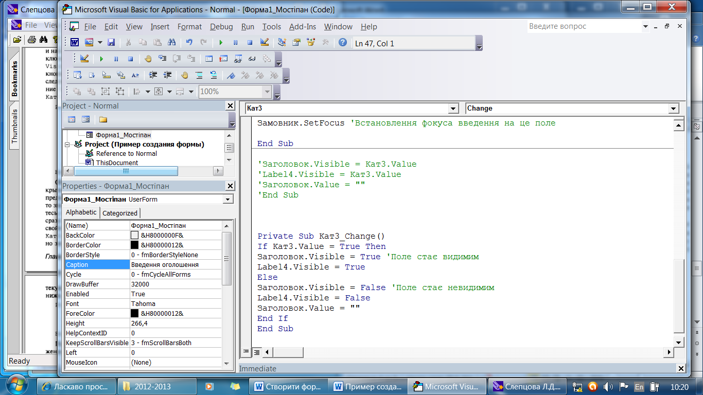Close the Properties panel
Screen dimensions: 703x395
click(230, 186)
